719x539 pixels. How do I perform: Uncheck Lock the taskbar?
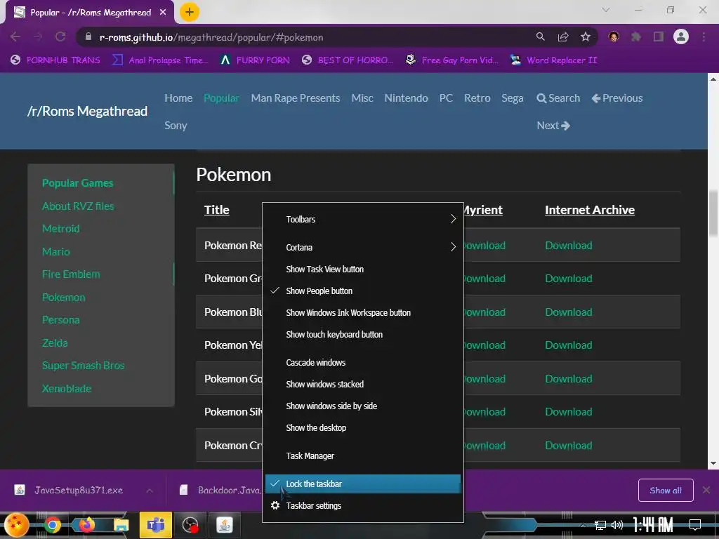[363, 484]
